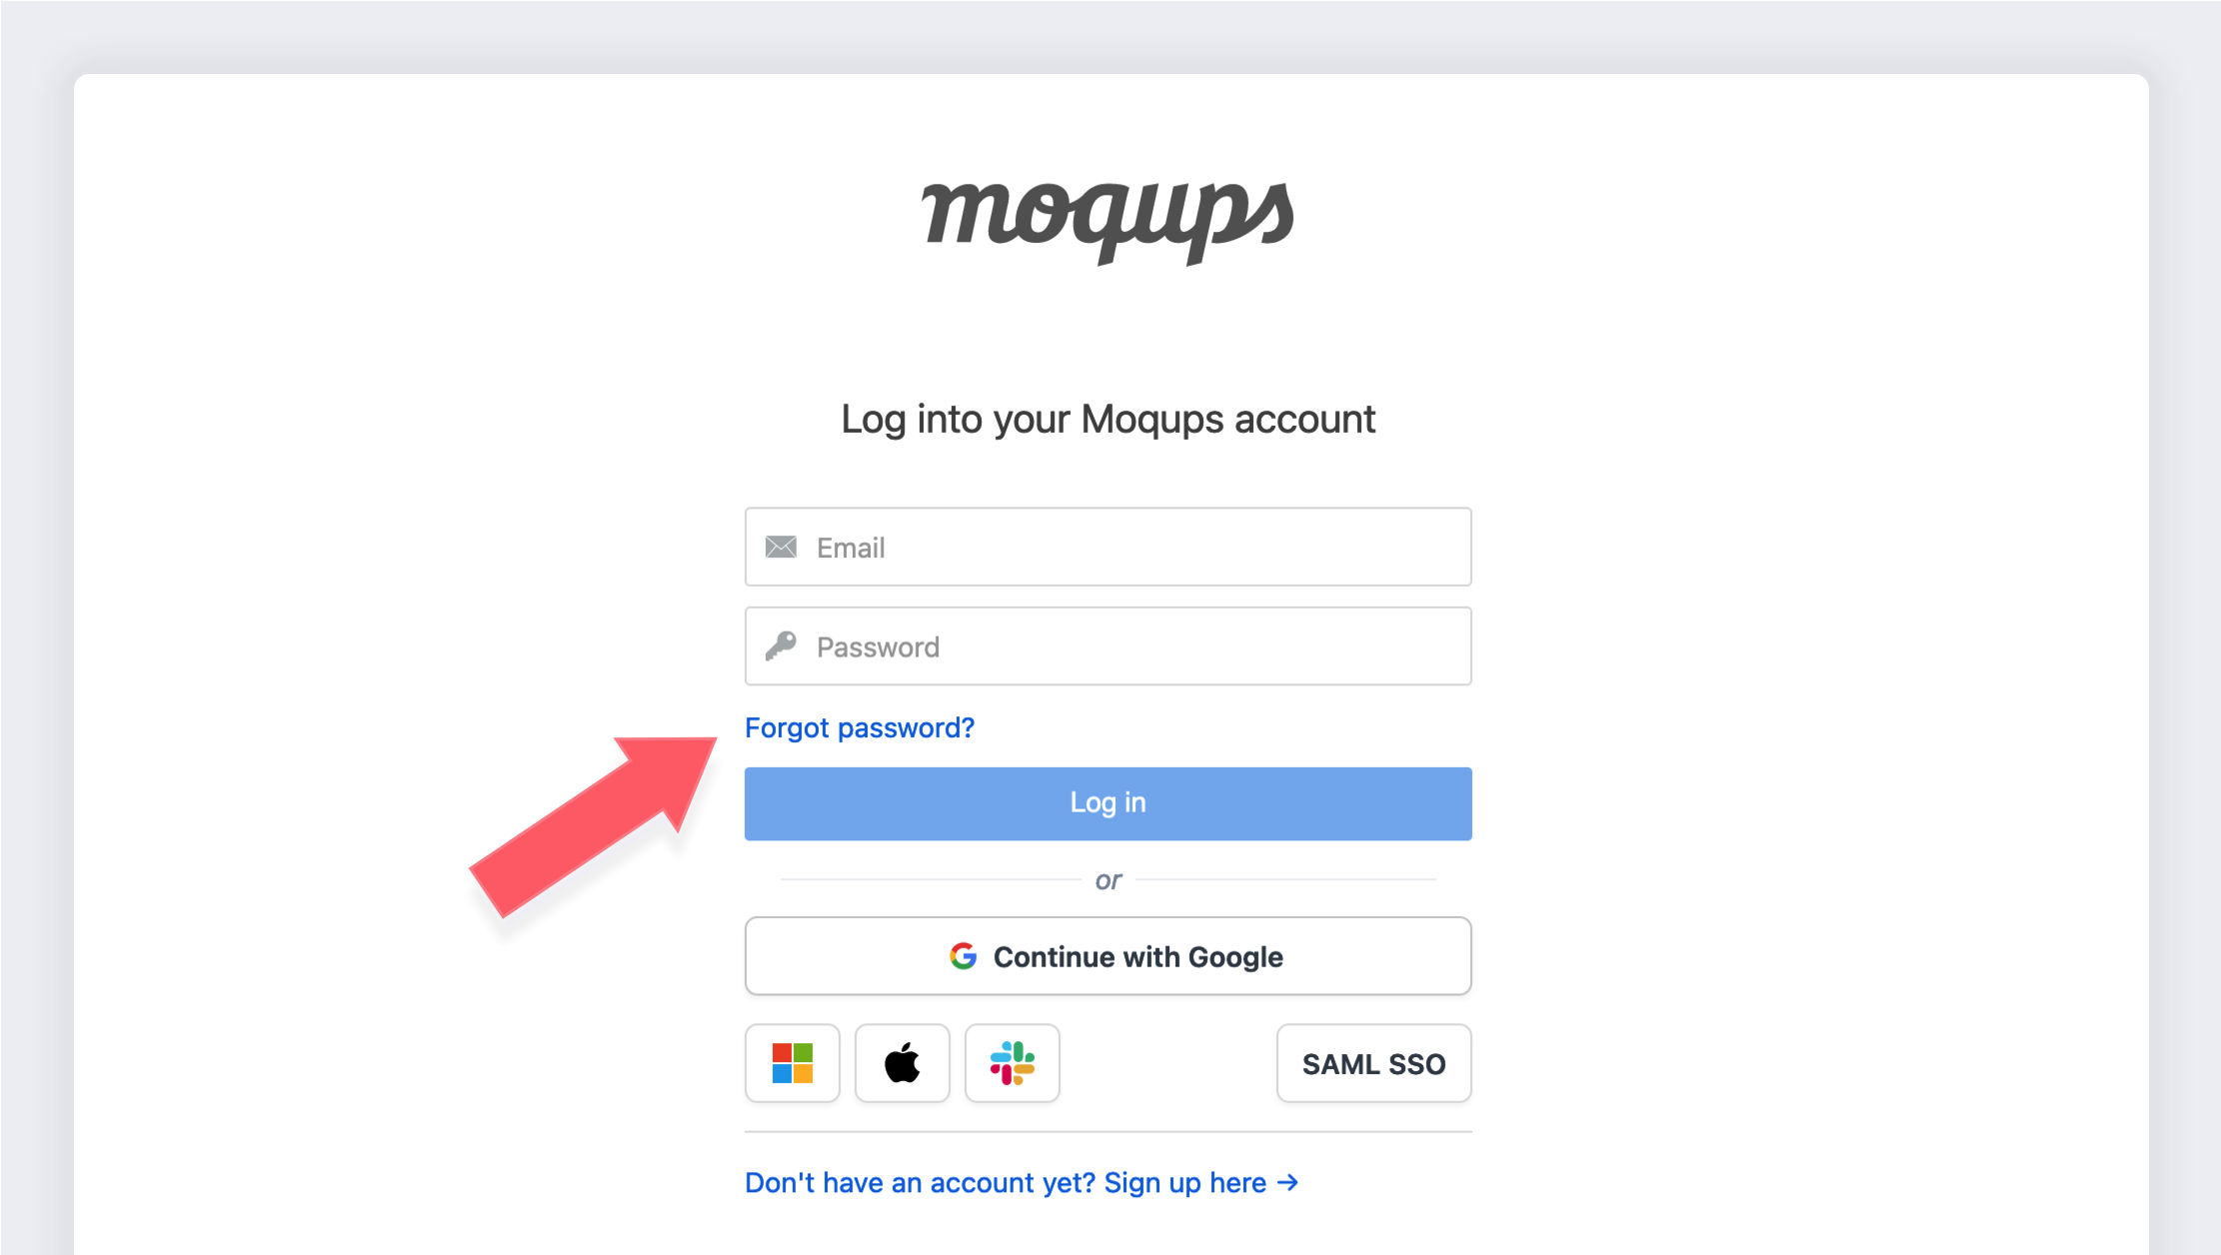Image resolution: width=2221 pixels, height=1255 pixels.
Task: Click the email icon in input field
Action: tap(780, 546)
